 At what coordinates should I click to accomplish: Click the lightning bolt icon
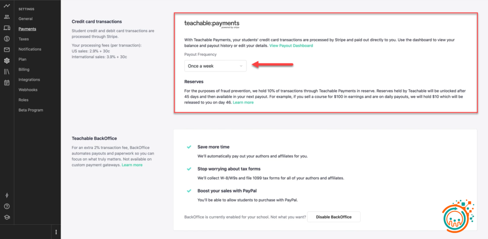coord(7,195)
